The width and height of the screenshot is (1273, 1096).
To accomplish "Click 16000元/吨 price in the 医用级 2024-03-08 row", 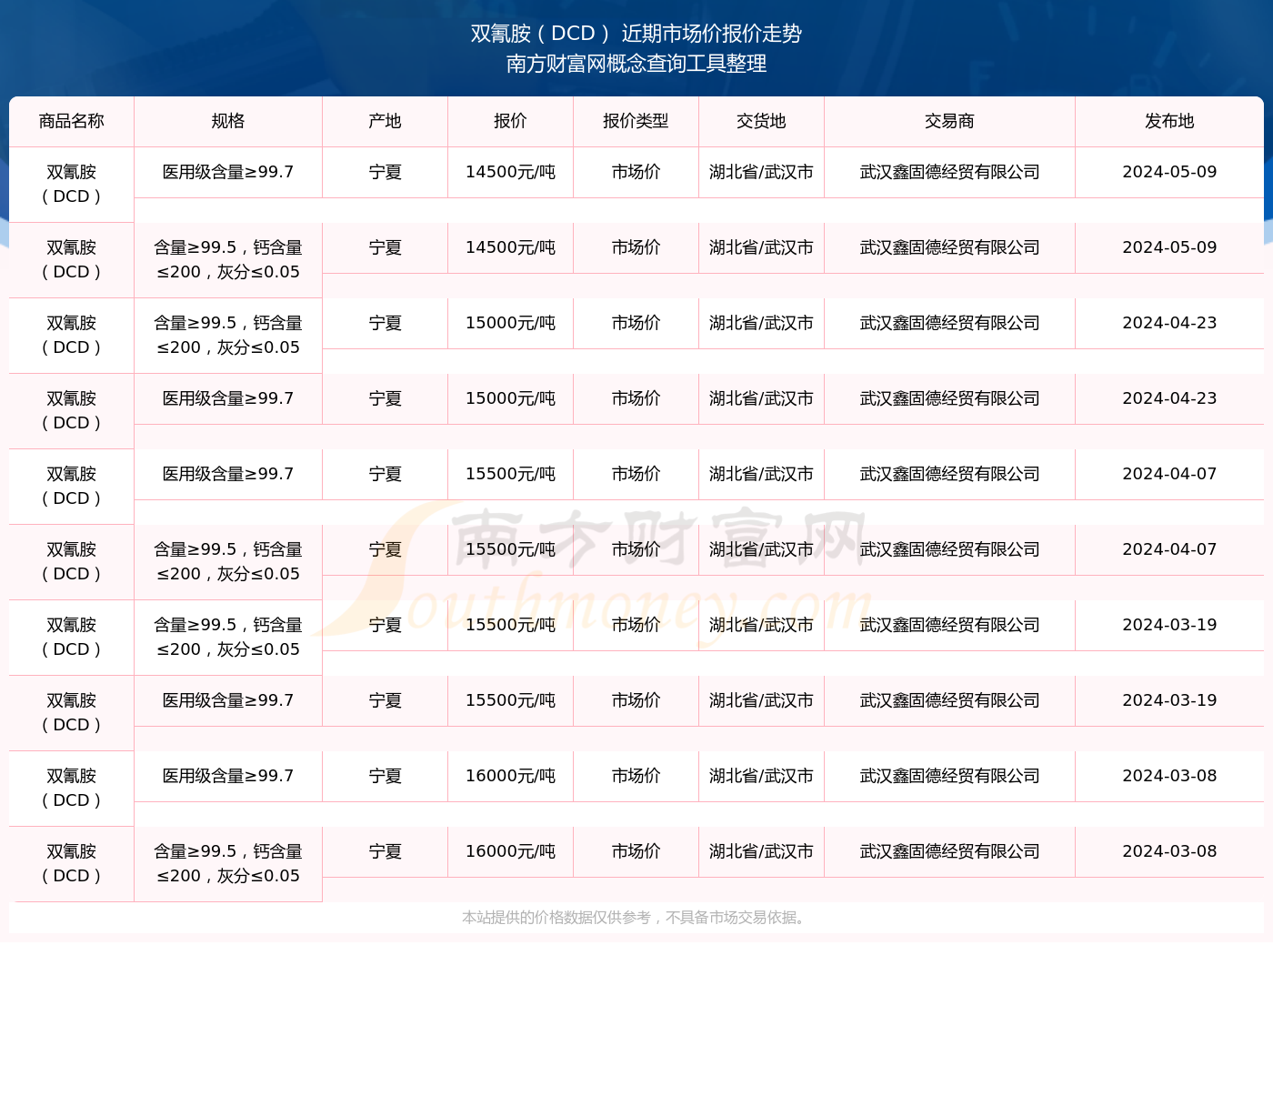I will coord(511,776).
